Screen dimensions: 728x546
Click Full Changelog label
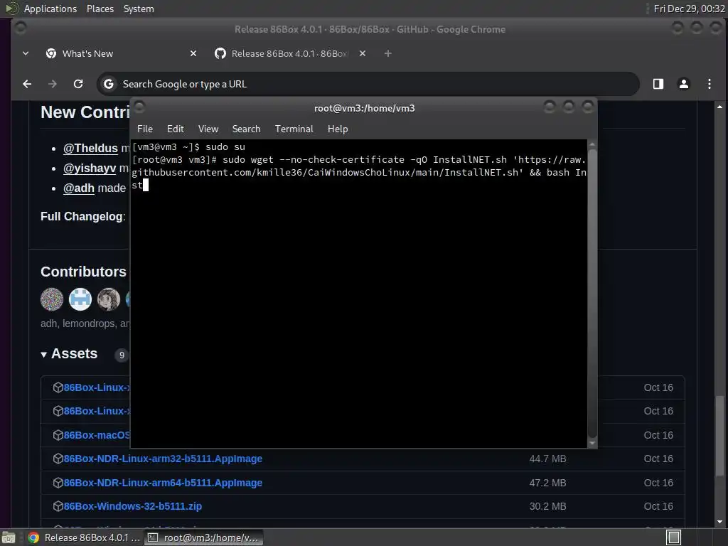click(82, 216)
